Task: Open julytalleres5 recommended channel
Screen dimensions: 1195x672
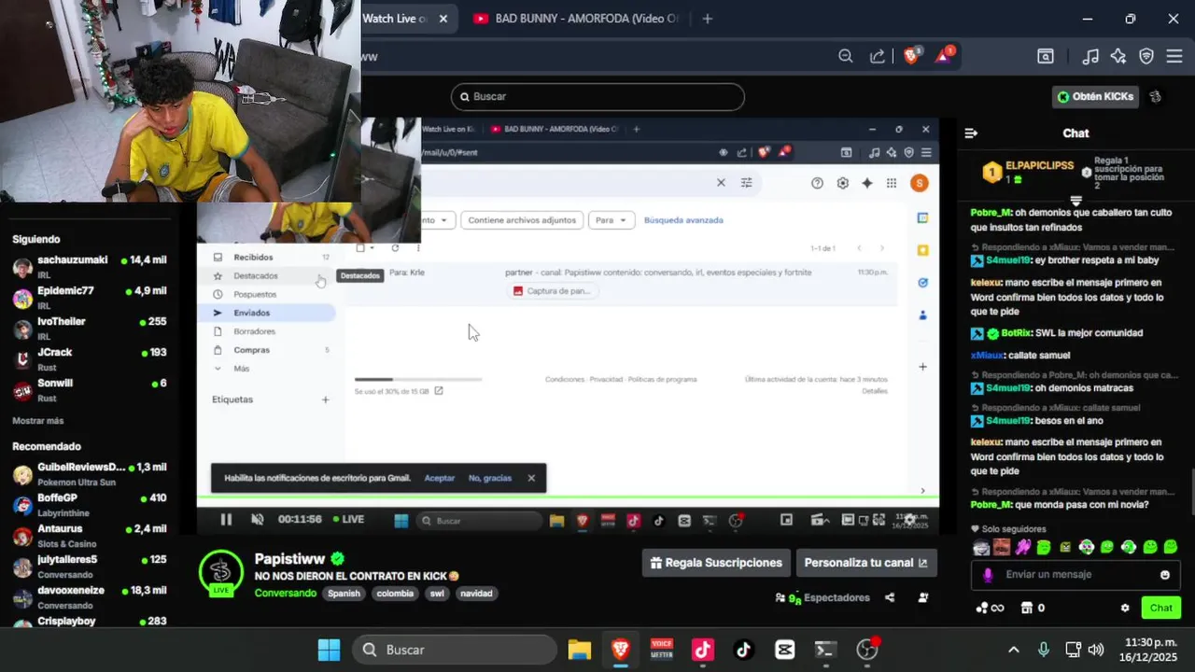Action: [90, 566]
